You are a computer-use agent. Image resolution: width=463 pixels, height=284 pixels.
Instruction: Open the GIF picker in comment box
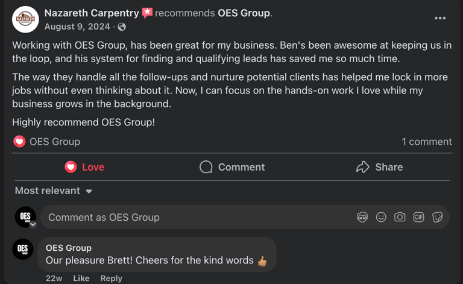[418, 217]
